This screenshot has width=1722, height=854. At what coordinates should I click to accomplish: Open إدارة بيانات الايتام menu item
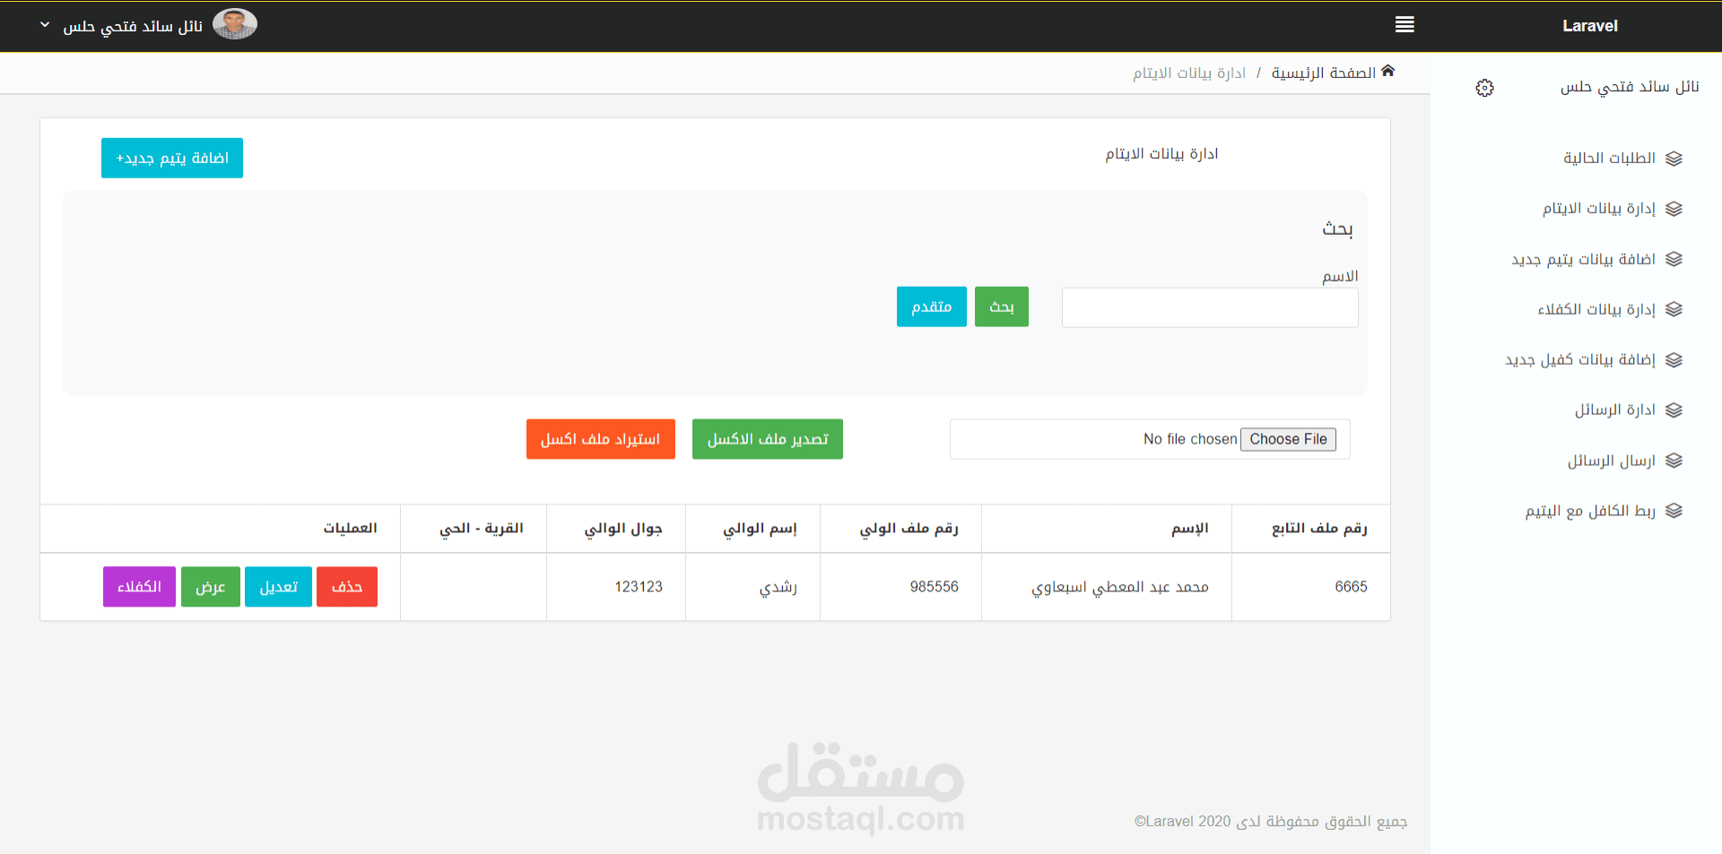[1598, 209]
